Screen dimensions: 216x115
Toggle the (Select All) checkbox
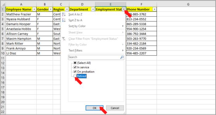point(75,63)
